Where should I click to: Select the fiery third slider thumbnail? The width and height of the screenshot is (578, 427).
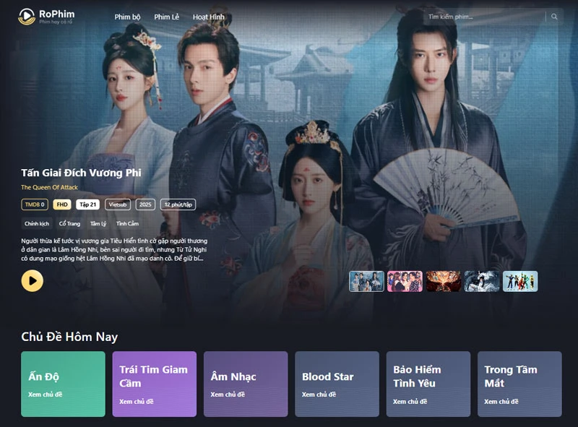444,281
